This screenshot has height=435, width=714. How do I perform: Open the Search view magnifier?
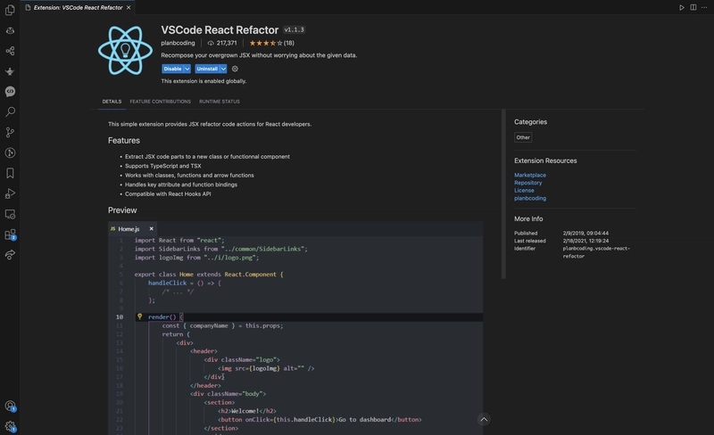(10, 112)
